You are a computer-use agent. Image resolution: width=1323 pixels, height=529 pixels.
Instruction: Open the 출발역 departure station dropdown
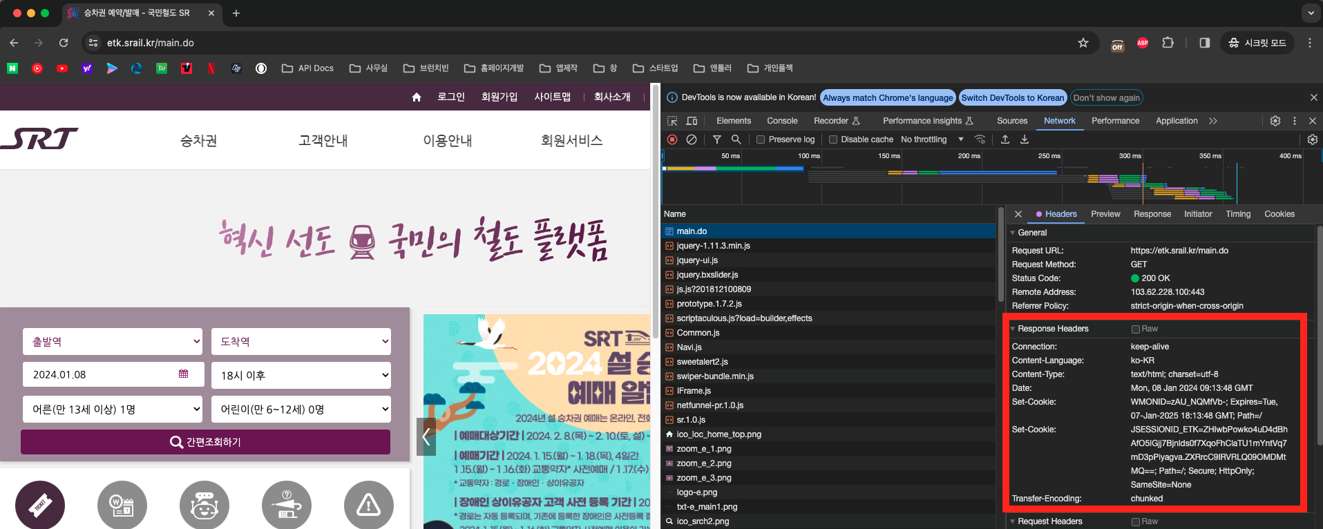pyautogui.click(x=113, y=341)
